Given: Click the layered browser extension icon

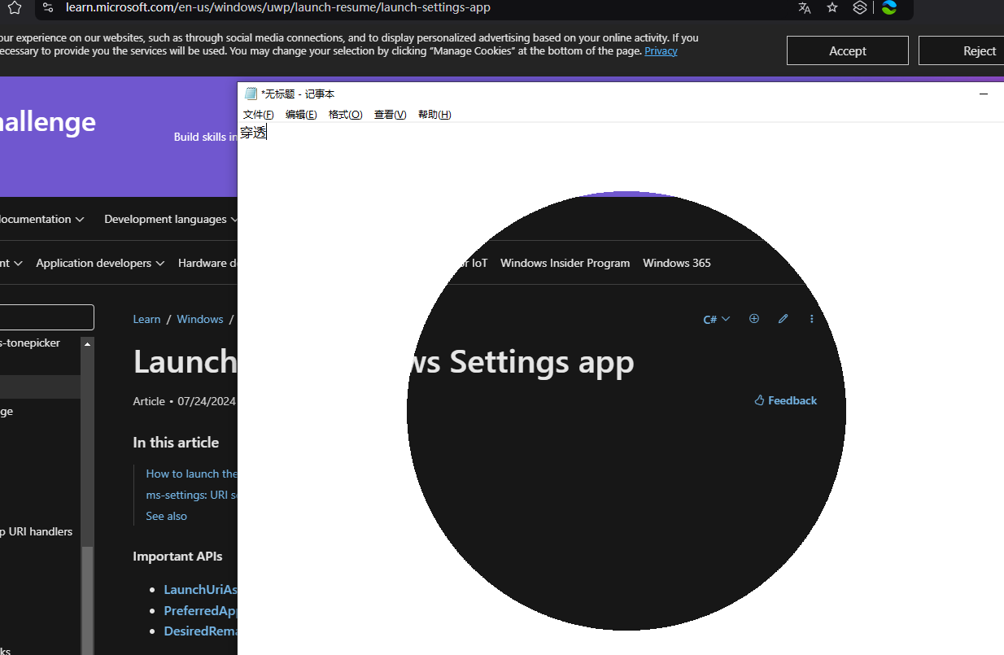Looking at the screenshot, I should pyautogui.click(x=860, y=8).
